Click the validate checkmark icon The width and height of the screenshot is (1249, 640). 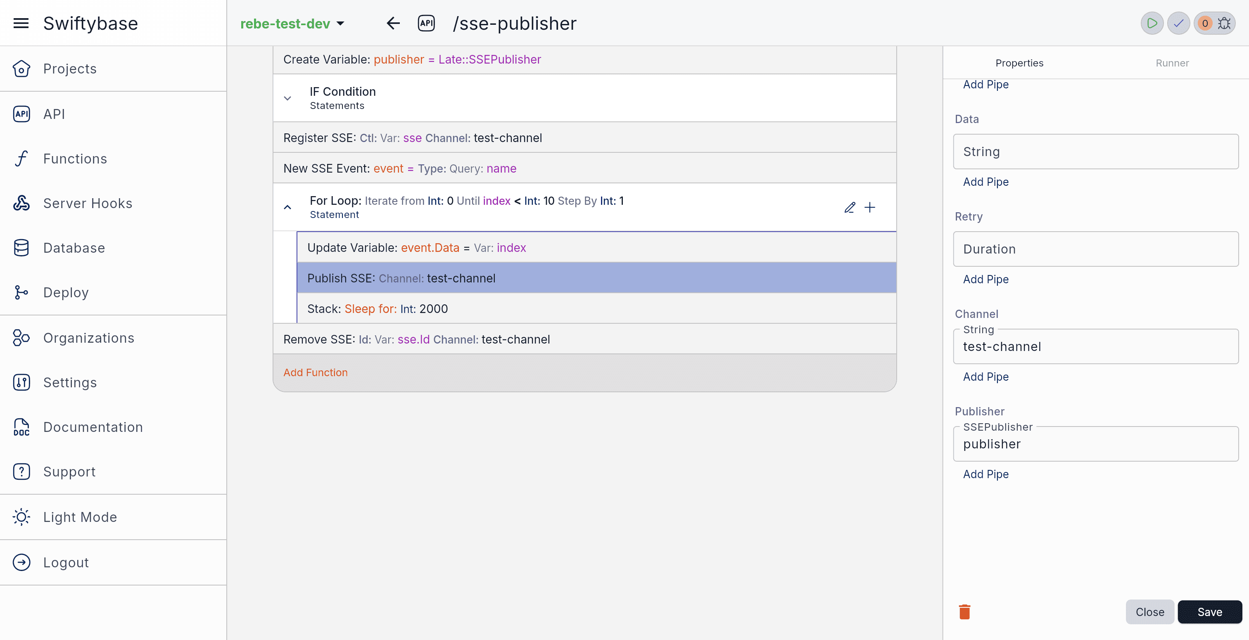pos(1178,23)
